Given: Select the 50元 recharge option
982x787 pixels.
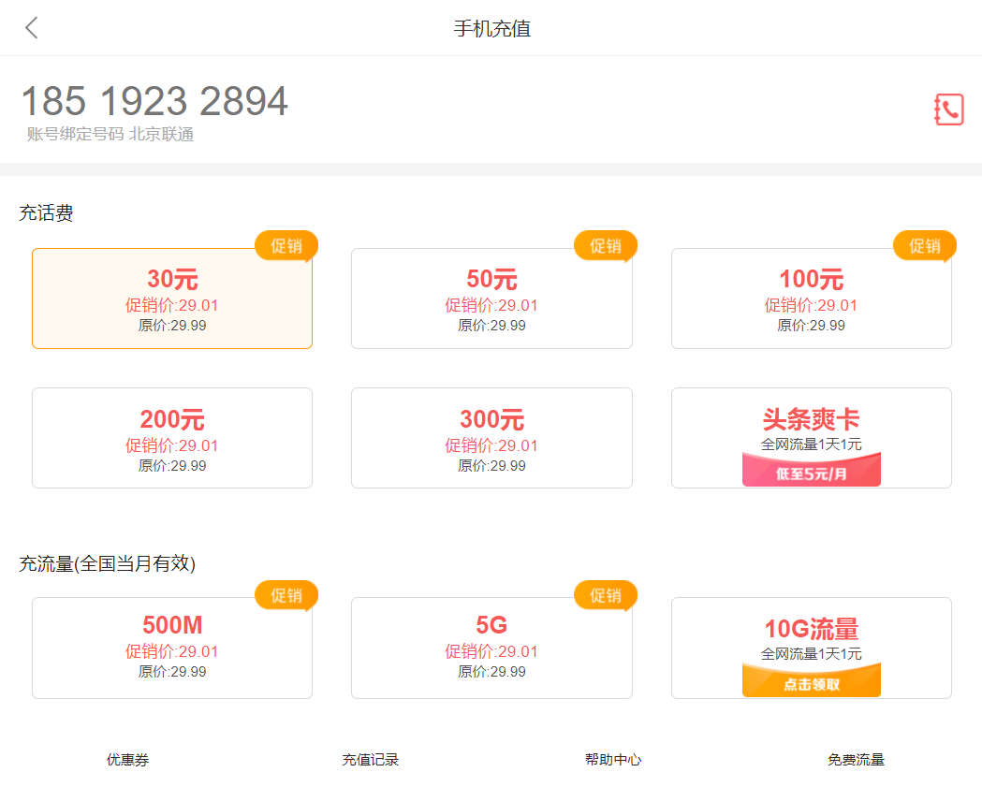Looking at the screenshot, I should tap(491, 299).
